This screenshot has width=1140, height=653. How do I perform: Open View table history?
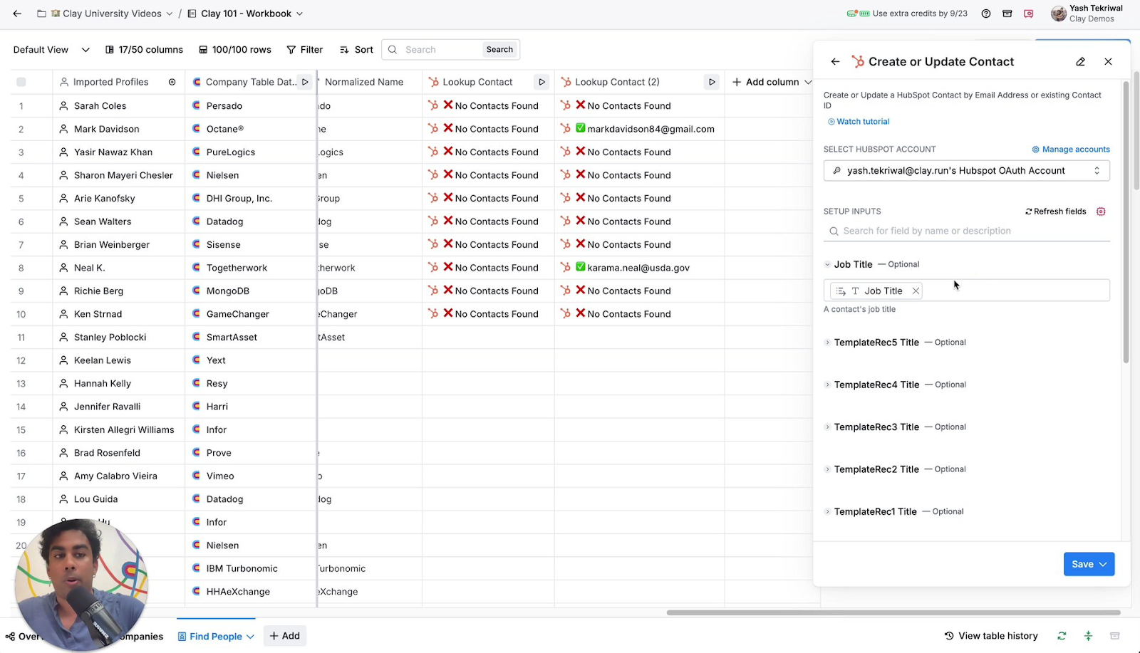click(991, 636)
